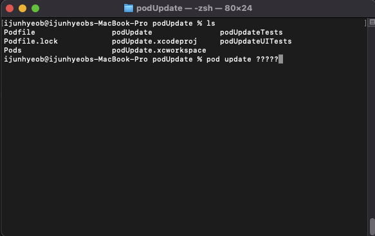
Task: Click the 'podUpdate' directory in middle column
Action: 132,32
